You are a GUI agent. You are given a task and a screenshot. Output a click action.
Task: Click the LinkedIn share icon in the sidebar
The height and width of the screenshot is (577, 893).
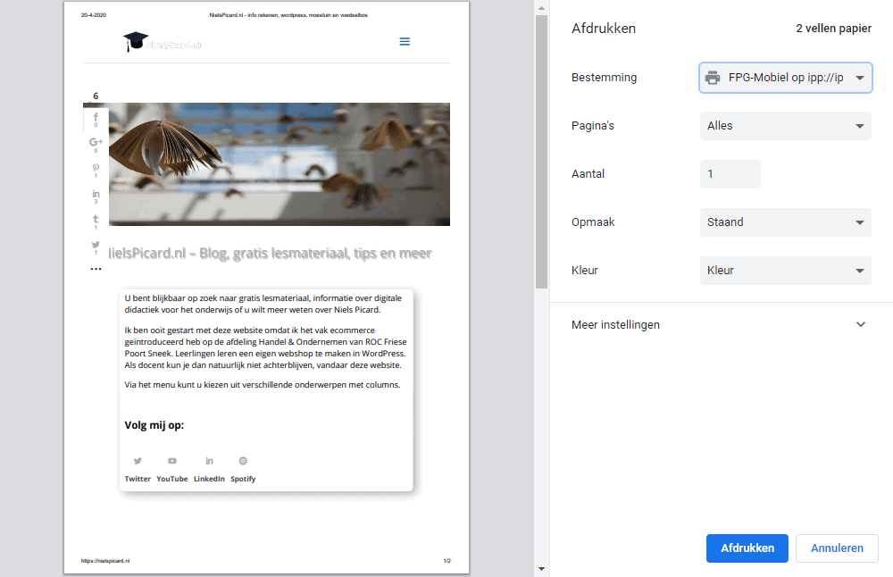[x=96, y=191]
